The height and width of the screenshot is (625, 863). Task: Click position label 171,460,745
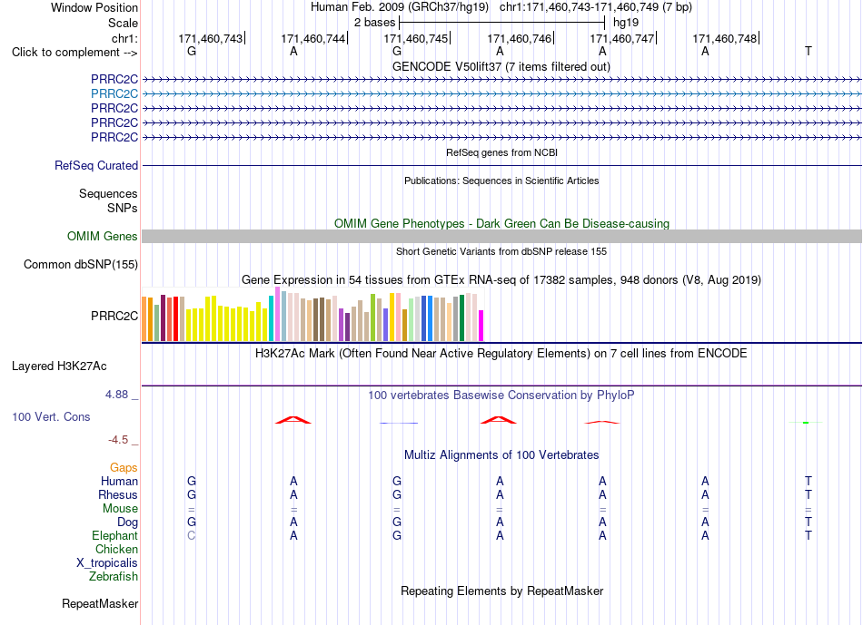click(415, 38)
